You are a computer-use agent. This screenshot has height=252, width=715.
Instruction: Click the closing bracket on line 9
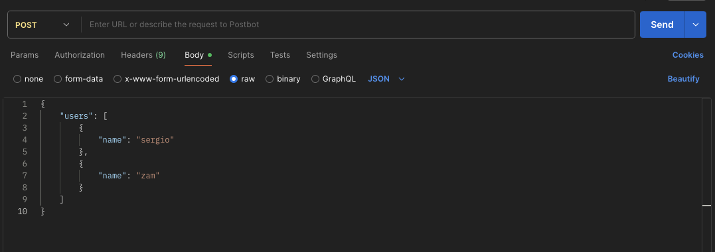click(62, 200)
